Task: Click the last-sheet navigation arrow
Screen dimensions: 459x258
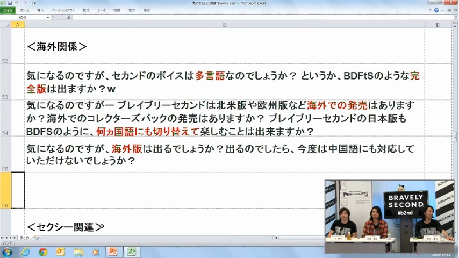Action: coord(15,238)
